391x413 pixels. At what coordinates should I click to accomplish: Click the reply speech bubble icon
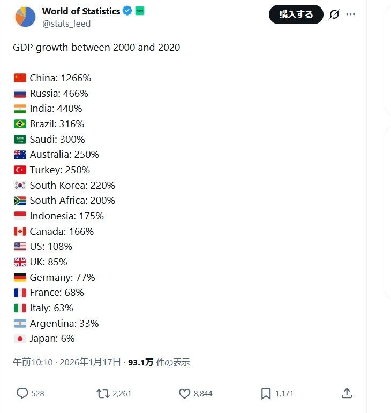pyautogui.click(x=22, y=394)
